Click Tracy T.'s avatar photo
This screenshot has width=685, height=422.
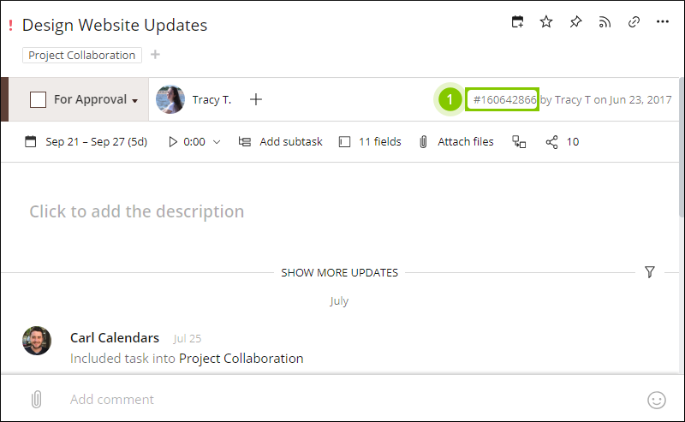click(170, 99)
